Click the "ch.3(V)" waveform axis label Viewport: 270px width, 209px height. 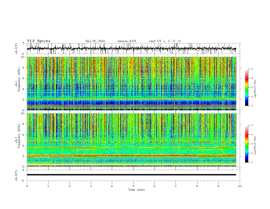click(16, 175)
